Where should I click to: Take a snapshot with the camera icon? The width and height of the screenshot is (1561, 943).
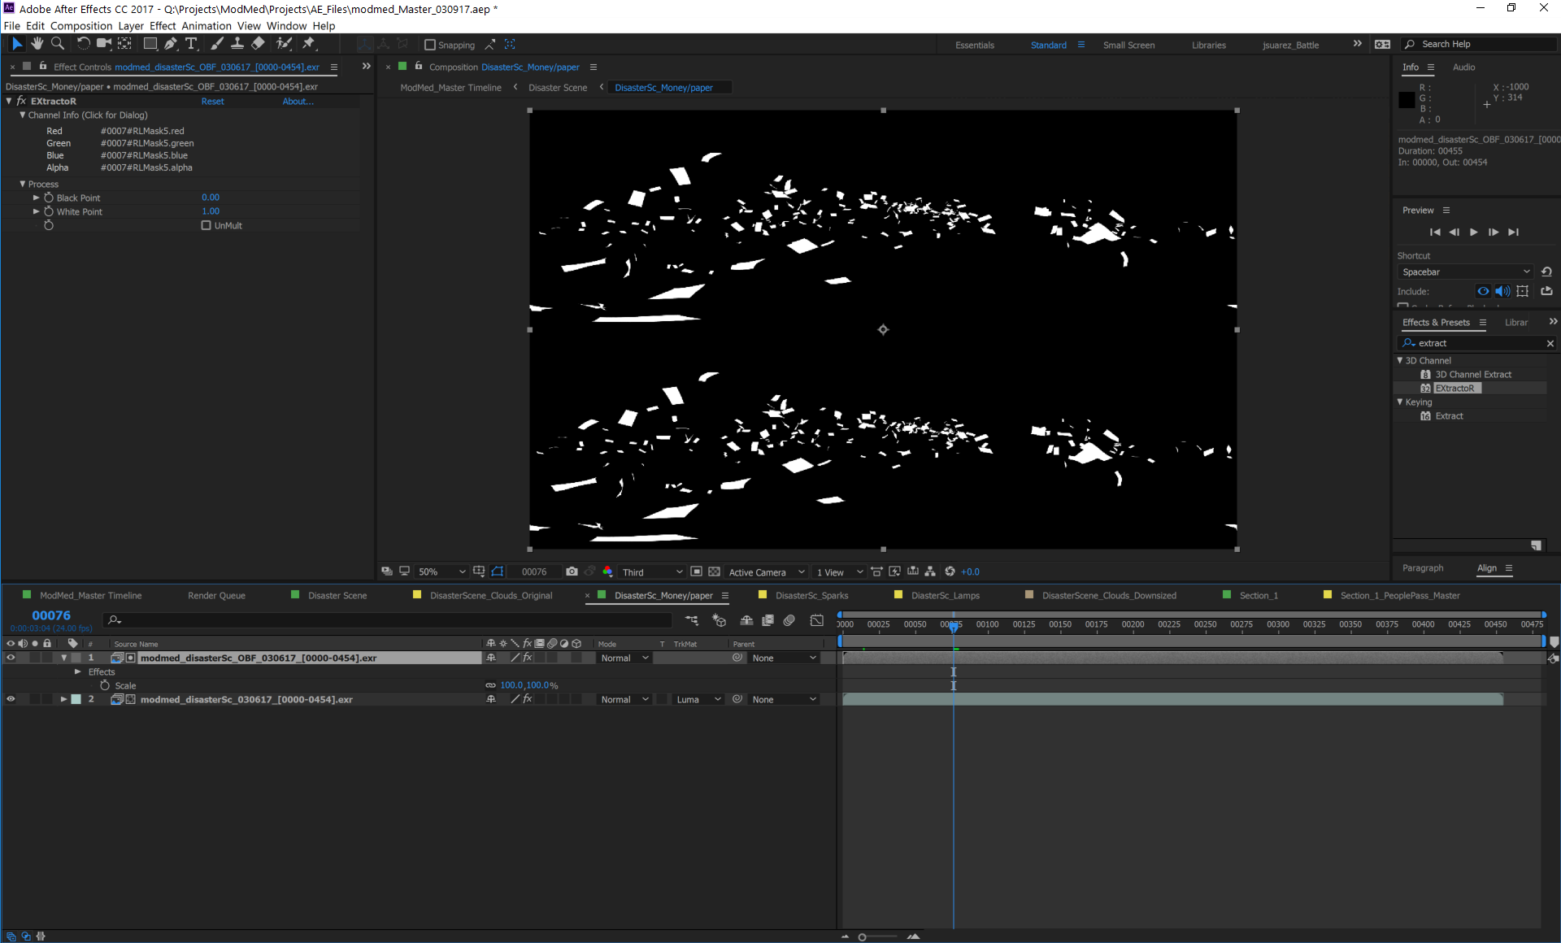(572, 571)
